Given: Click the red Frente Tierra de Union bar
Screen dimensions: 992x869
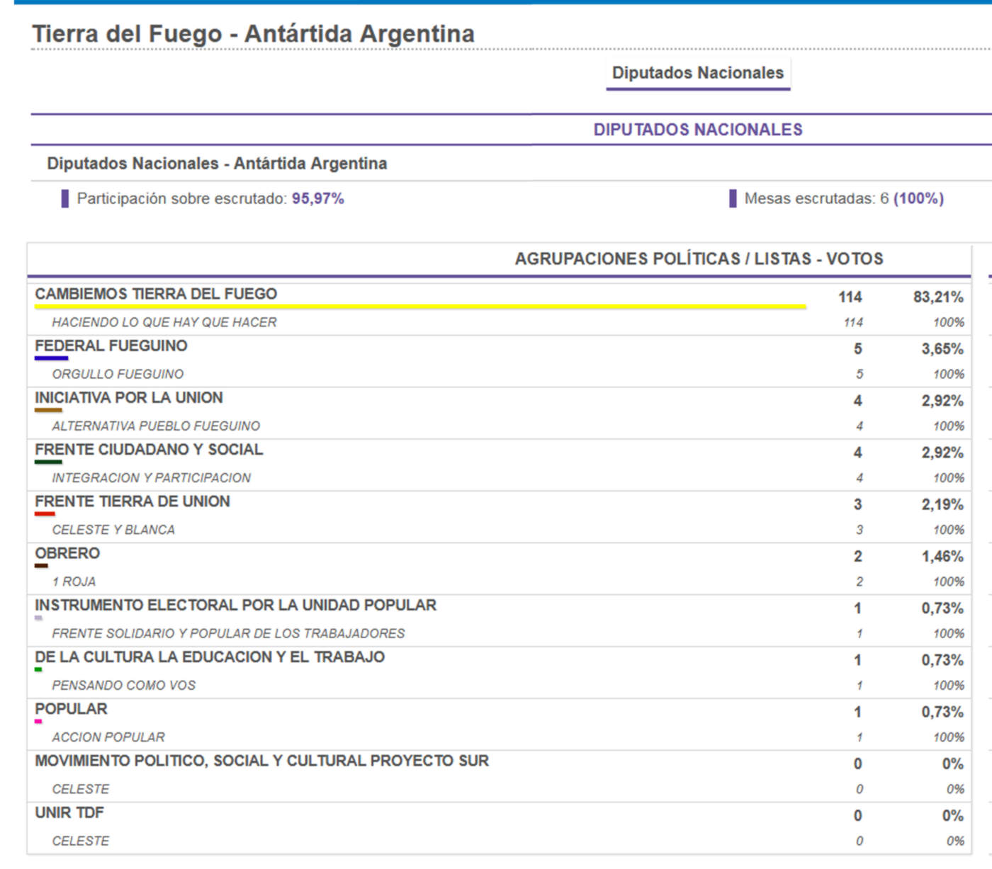Looking at the screenshot, I should point(45,513).
